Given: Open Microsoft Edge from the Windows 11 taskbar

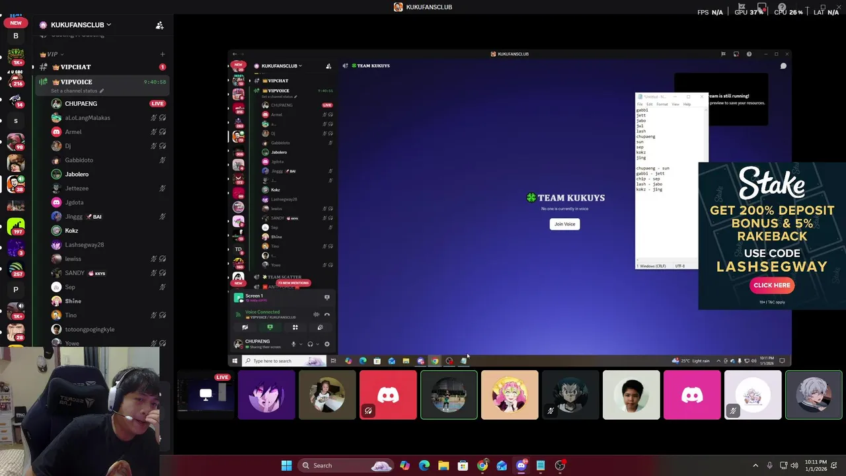Looking at the screenshot, I should tap(424, 465).
